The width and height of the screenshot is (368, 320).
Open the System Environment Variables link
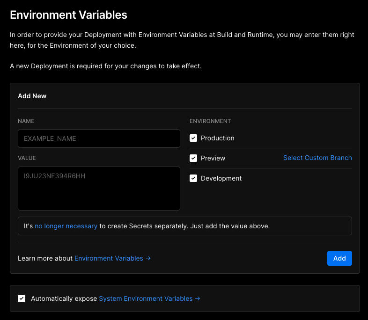(x=146, y=298)
